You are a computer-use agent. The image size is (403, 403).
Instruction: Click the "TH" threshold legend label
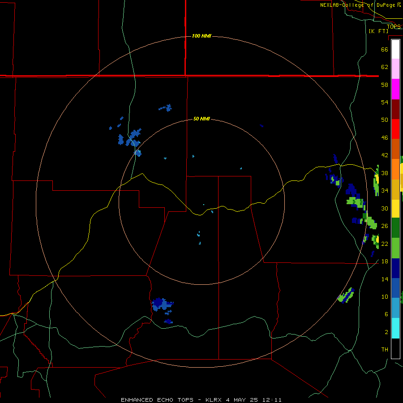pos(385,350)
